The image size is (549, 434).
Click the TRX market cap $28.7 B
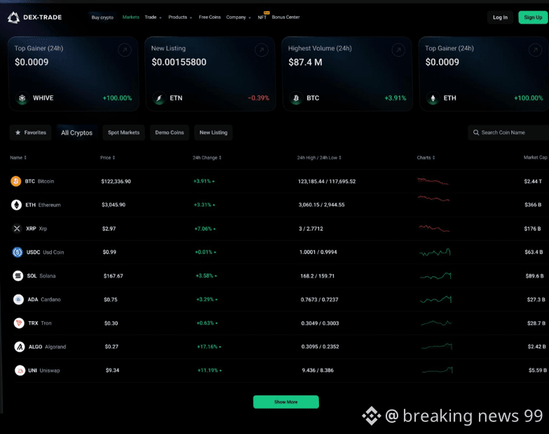(536, 323)
